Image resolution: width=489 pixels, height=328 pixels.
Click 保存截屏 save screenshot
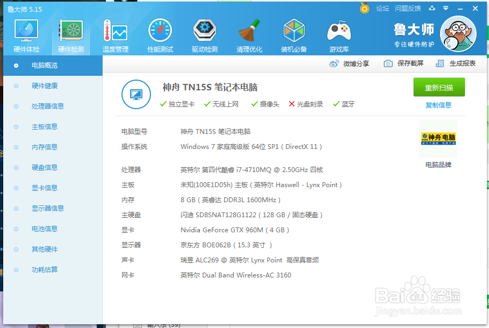click(x=411, y=63)
